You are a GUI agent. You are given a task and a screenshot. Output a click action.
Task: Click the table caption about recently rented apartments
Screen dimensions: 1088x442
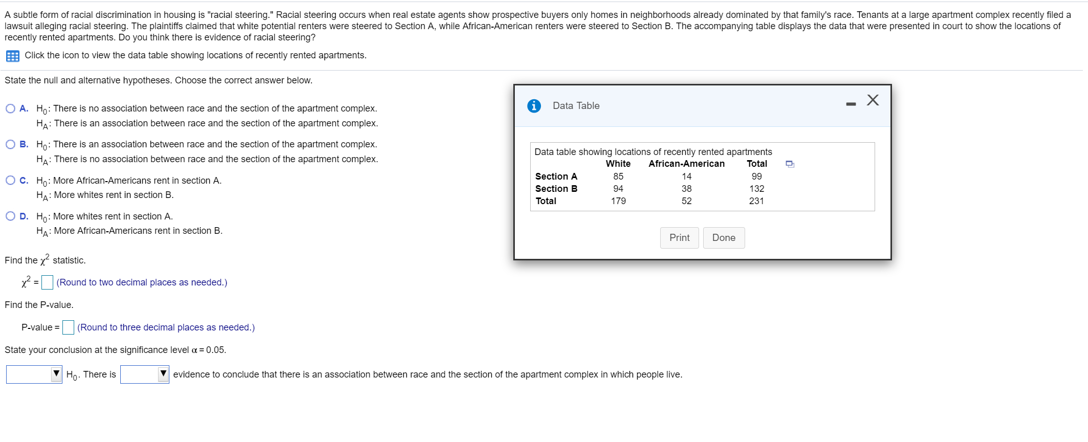coord(653,152)
